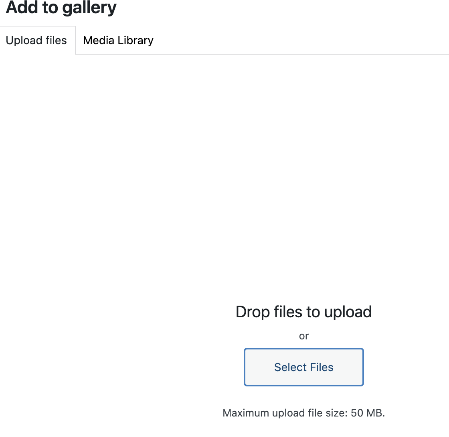Click the 'Add to gallery' heading
Screen dimensions: 449x437
(x=61, y=8)
